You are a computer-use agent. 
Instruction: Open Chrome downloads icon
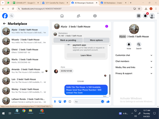point(146,9)
